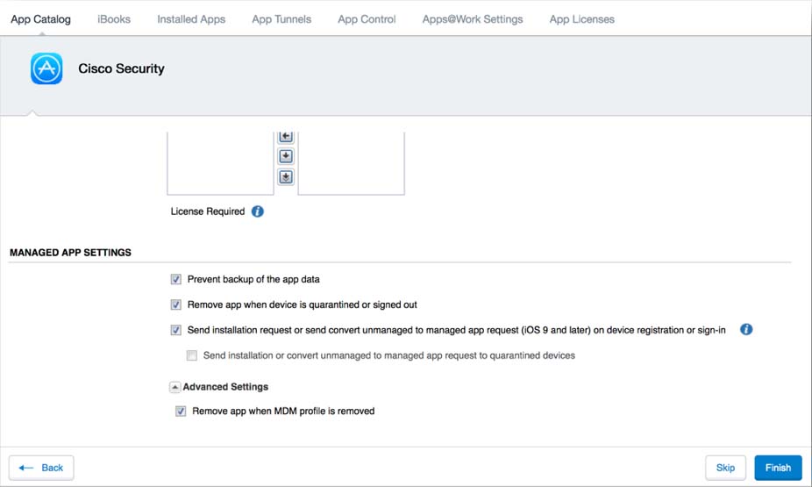Open License Required info tooltip icon
This screenshot has width=812, height=487.
[x=258, y=211]
